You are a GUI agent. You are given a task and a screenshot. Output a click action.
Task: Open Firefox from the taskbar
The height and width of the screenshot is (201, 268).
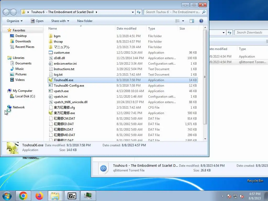click(x=40, y=196)
